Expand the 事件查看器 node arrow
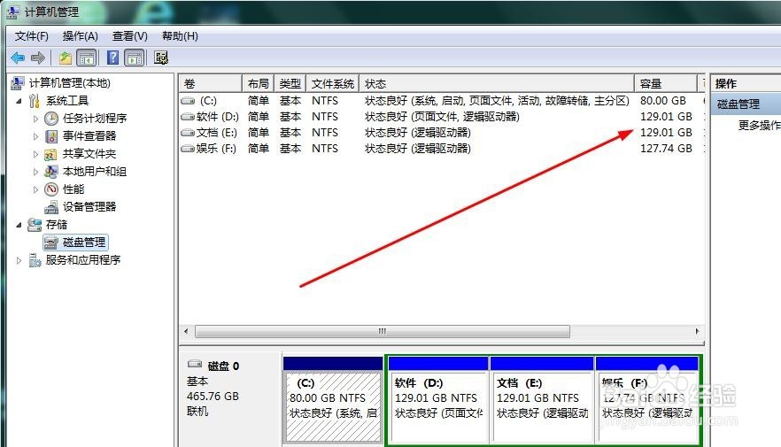 tap(35, 136)
